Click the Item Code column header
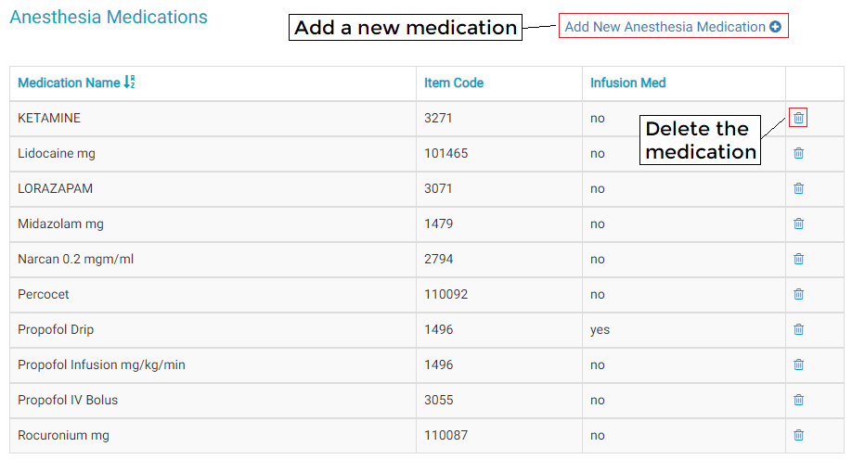852x460 pixels. [454, 83]
